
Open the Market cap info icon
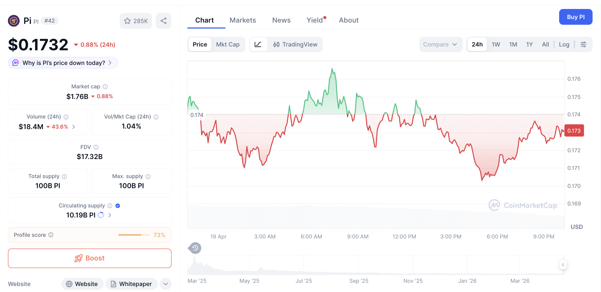(x=105, y=87)
